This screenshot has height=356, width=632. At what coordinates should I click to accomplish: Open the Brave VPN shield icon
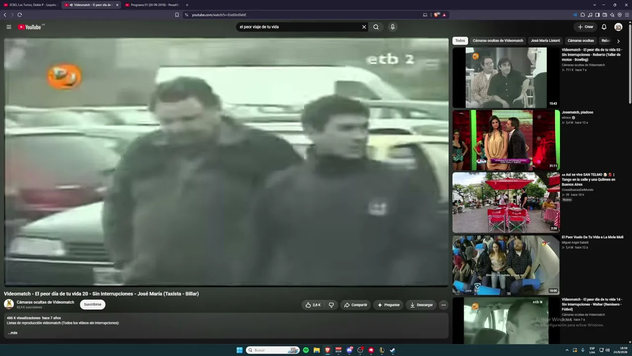click(620, 15)
